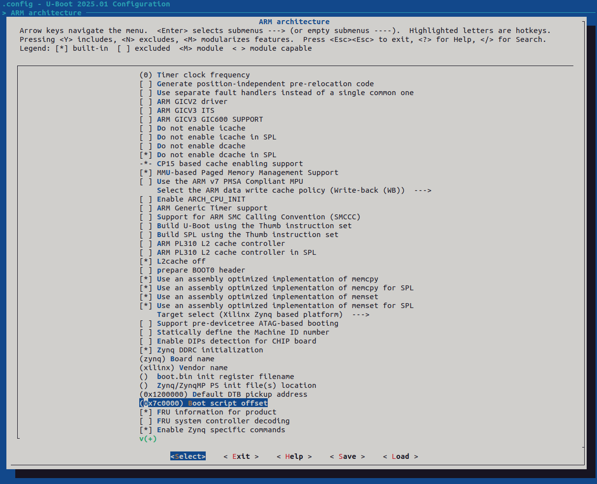Toggle Support pre-devicetree ATAG-based booting
Screen dimensions: 597x484
pyautogui.click(x=239, y=323)
